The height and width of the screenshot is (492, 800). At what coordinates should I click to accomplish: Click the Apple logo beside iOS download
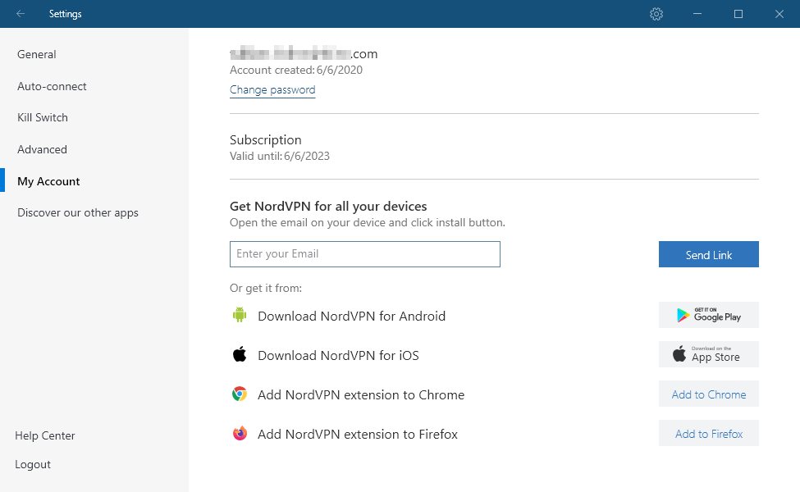[240, 354]
